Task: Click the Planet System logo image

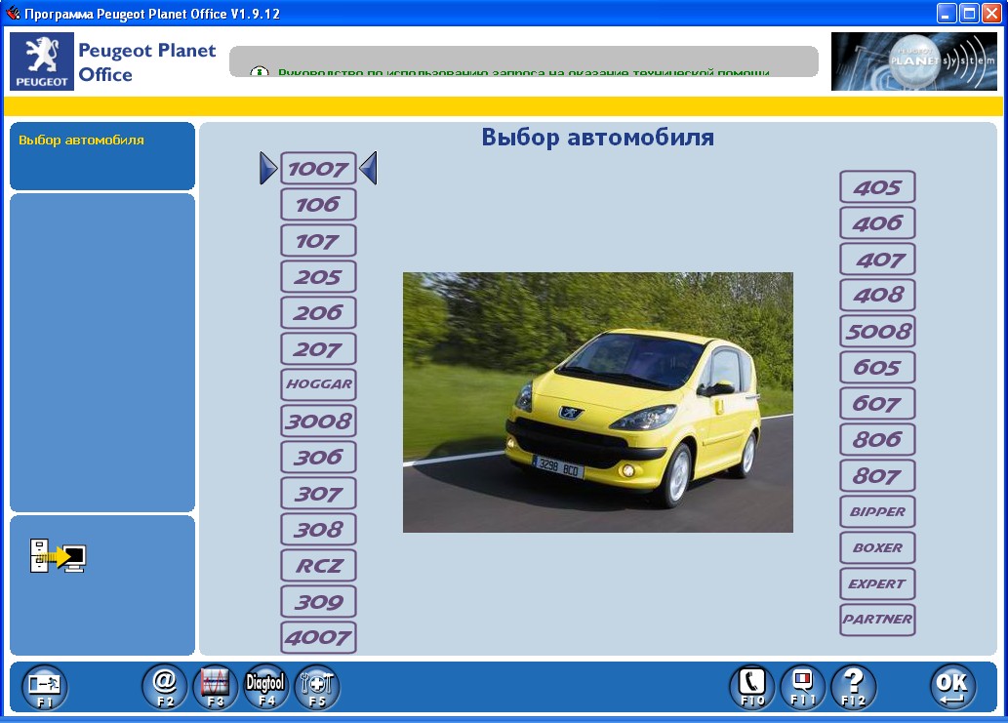Action: 914,61
